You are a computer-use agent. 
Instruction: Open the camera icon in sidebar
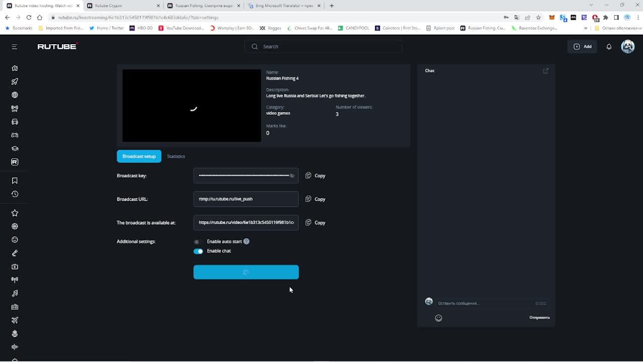[x=15, y=307]
